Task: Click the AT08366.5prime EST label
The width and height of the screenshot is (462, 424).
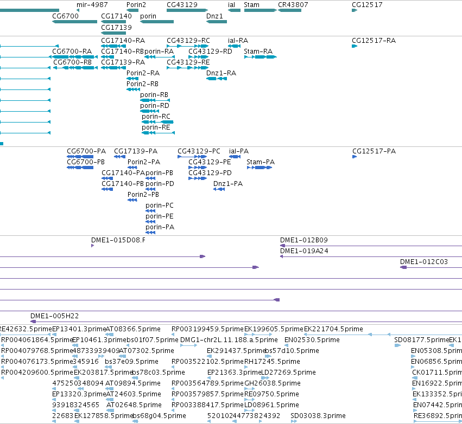Action: pos(133,329)
